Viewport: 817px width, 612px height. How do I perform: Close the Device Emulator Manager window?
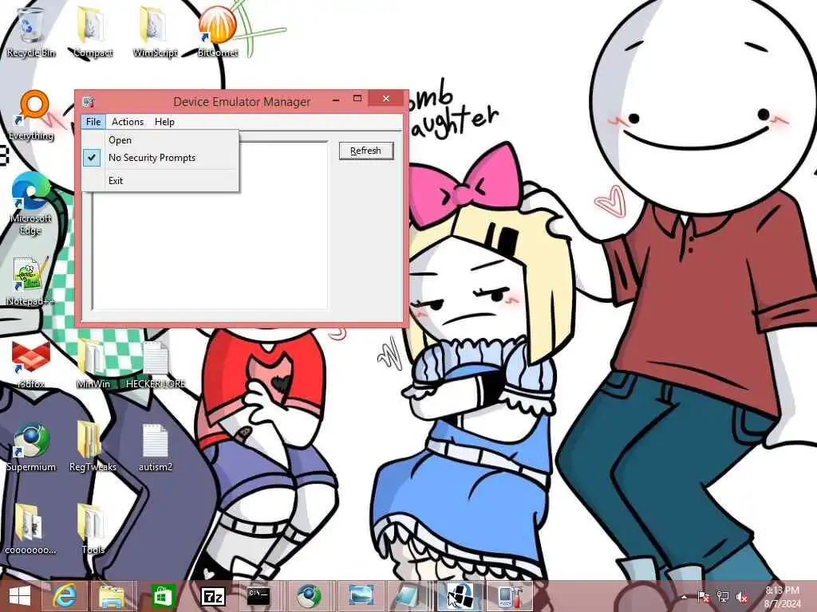tap(386, 98)
